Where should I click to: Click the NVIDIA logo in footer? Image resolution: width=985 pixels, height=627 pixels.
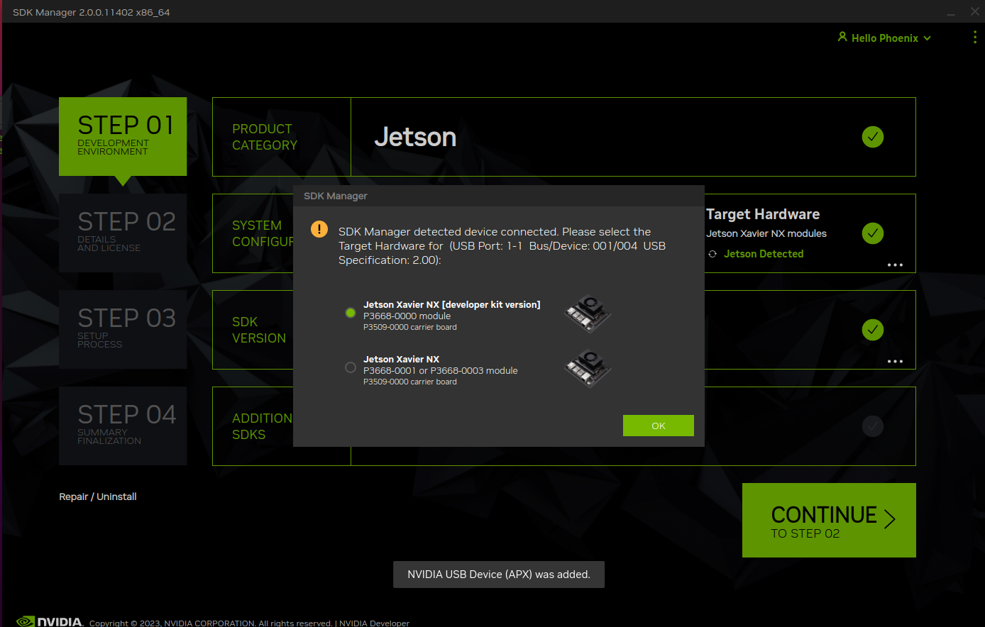coord(50,621)
